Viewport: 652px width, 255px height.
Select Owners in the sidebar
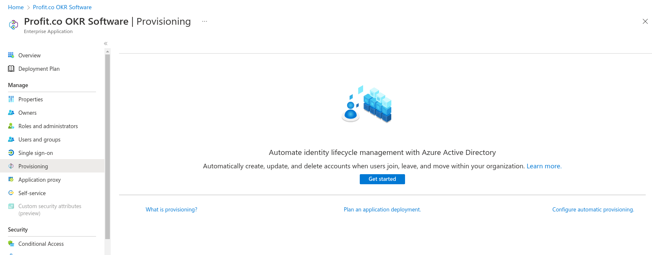click(x=52, y=113)
